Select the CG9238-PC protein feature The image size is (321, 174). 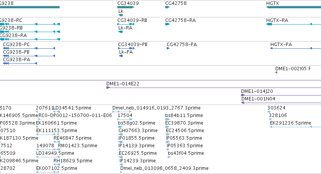click(29, 48)
